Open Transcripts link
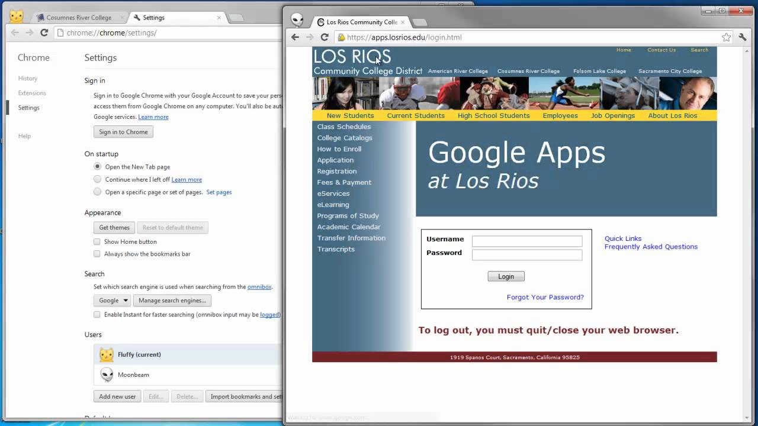758x426 pixels. pyautogui.click(x=336, y=249)
